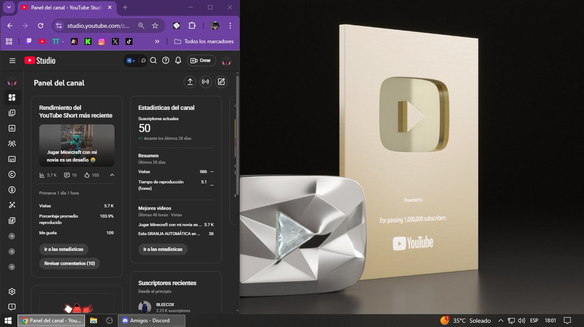Open the Studio search magnifier icon
The height and width of the screenshot is (327, 584).
tap(153, 60)
